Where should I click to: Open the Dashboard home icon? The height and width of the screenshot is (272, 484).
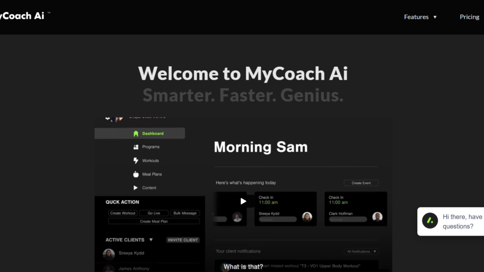pyautogui.click(x=136, y=133)
